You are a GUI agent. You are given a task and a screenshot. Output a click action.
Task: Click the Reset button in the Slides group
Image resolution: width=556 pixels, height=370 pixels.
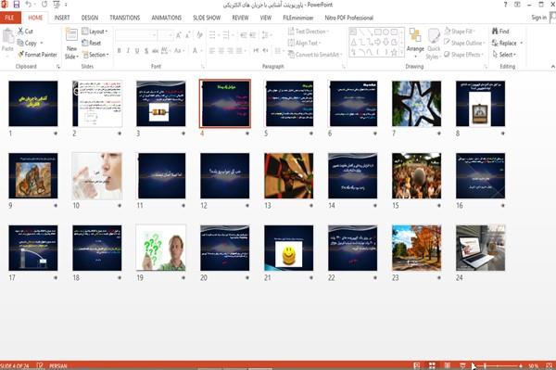coord(92,43)
